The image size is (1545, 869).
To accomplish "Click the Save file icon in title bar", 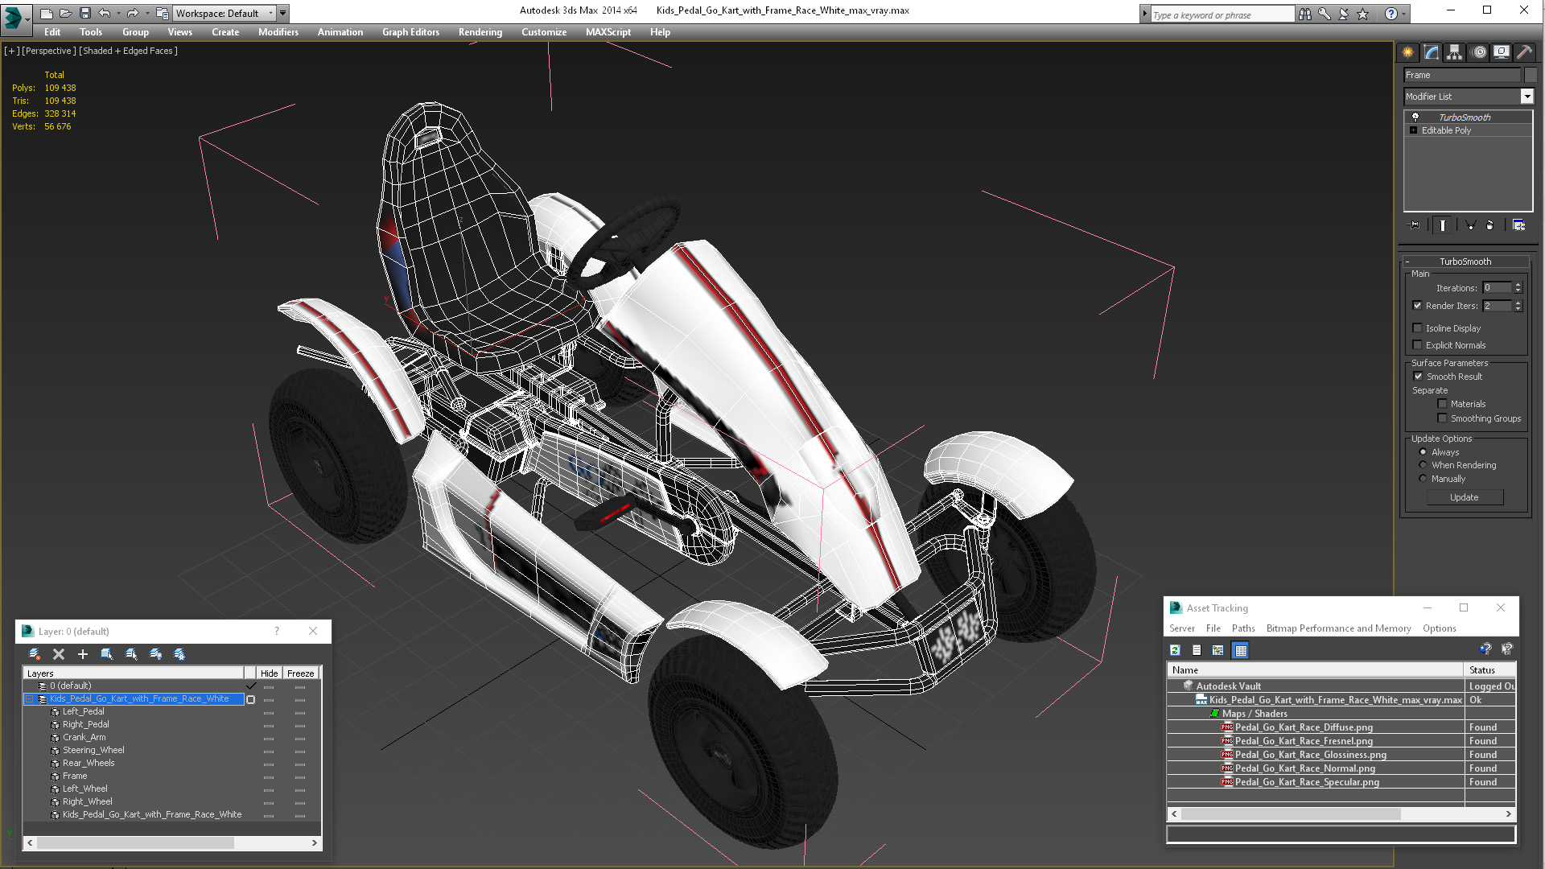I will pyautogui.click(x=85, y=13).
